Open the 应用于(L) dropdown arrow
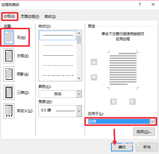The height and width of the screenshot is (154, 159). coord(152,121)
